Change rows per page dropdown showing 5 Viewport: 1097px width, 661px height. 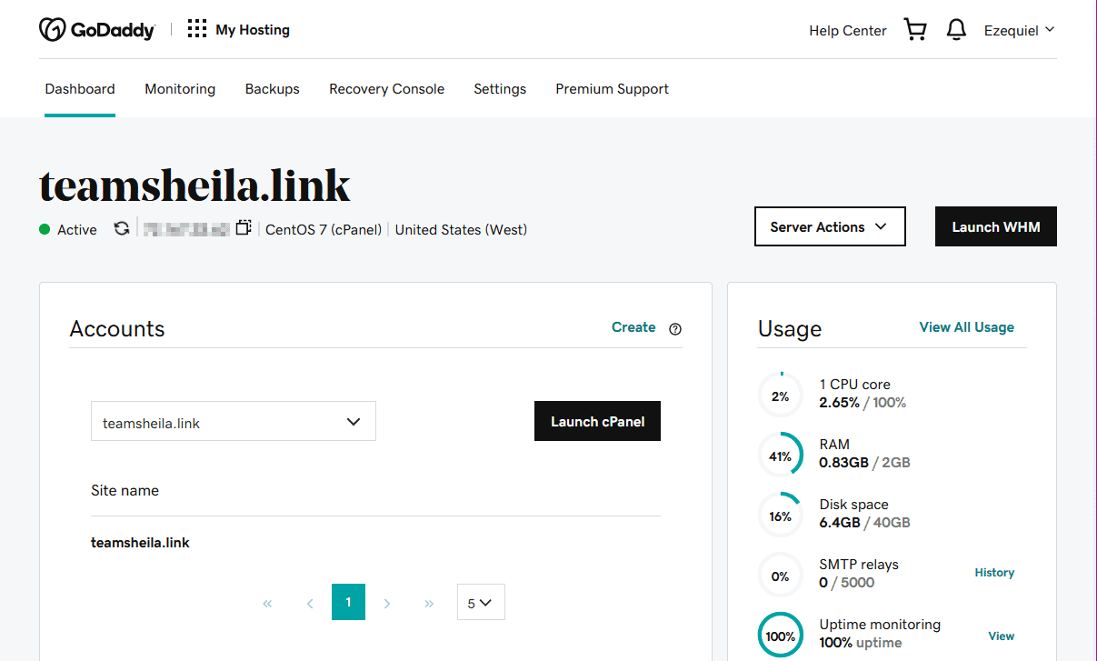point(481,602)
